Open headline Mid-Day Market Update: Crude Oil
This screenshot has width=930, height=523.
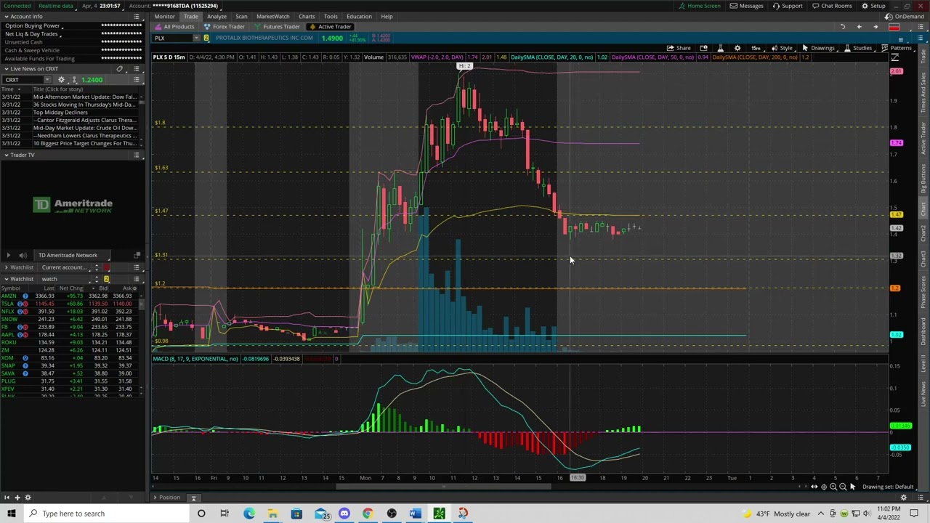click(84, 128)
